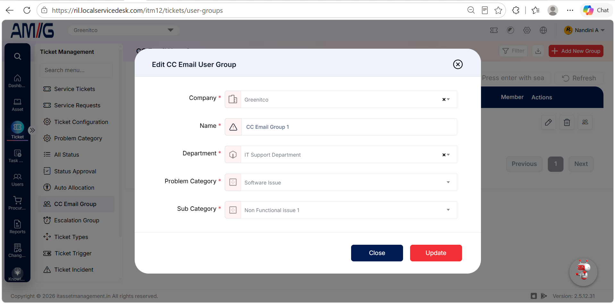Open the Company dropdown arrow
The image size is (615, 304).
click(448, 100)
